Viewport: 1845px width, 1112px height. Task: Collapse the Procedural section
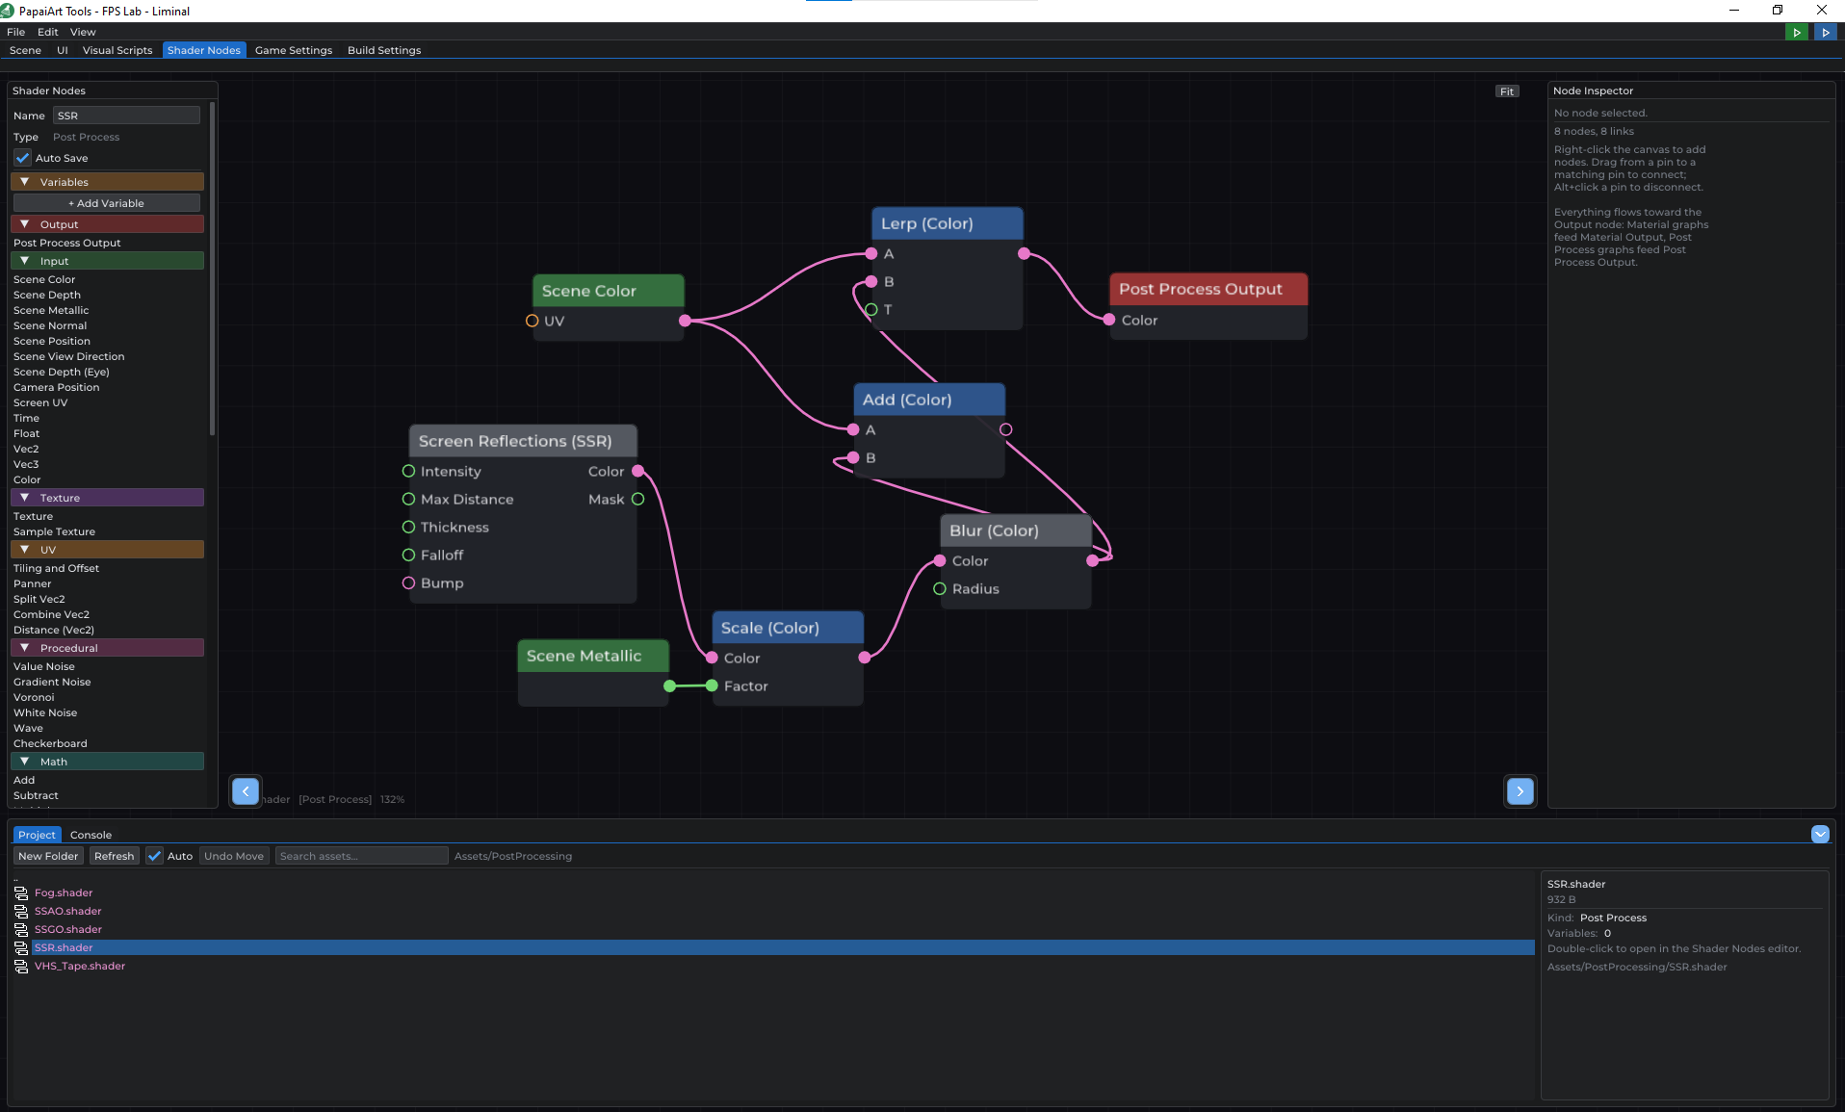pyautogui.click(x=107, y=648)
